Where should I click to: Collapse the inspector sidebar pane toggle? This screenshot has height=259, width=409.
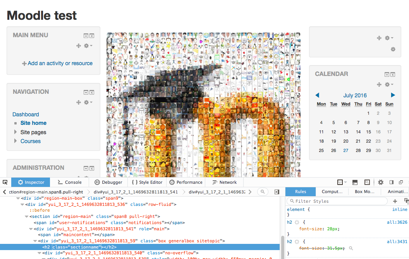pos(277,192)
